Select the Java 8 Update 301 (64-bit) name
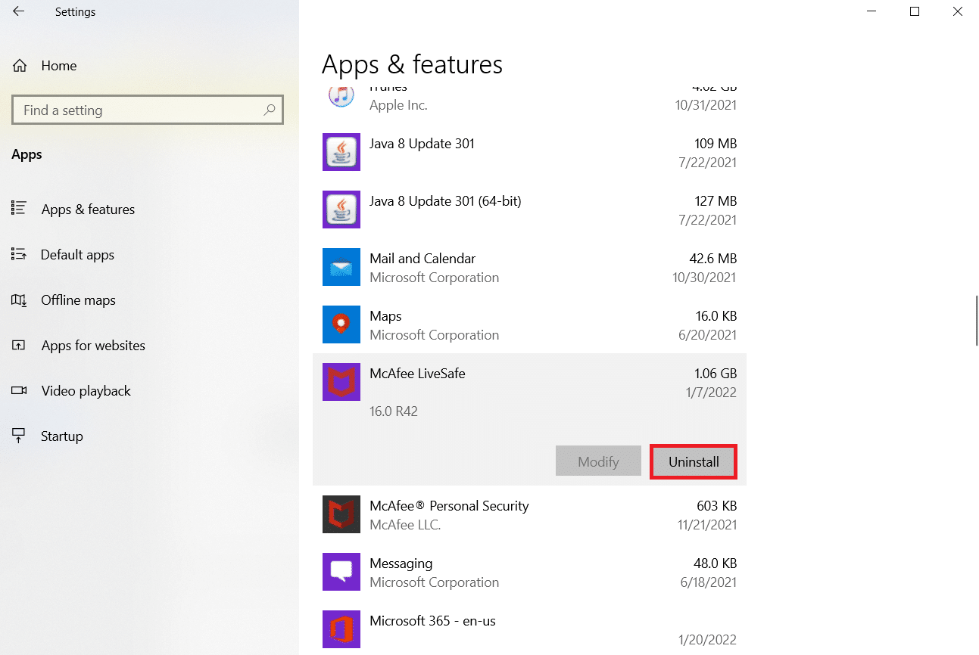The image size is (979, 655). pos(445,201)
